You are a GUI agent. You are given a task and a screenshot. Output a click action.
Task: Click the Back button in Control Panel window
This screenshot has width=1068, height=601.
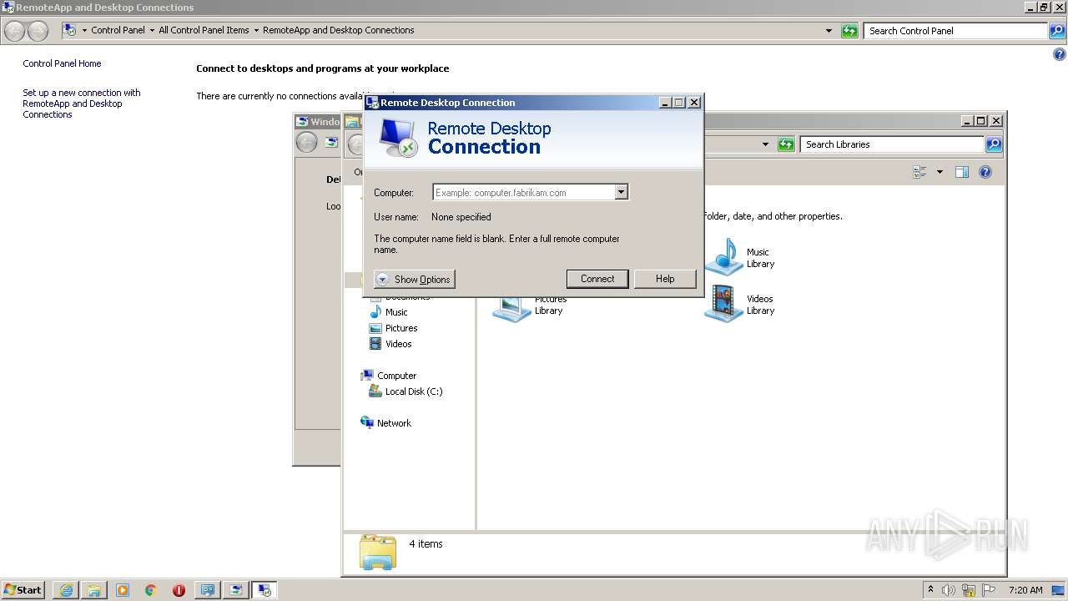click(14, 31)
